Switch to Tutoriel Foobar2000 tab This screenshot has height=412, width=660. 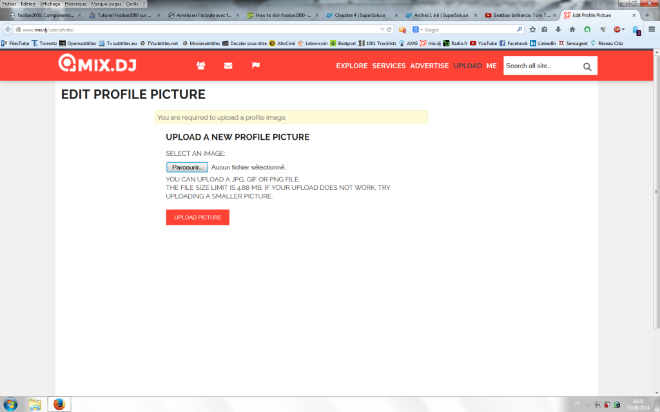pos(124,15)
